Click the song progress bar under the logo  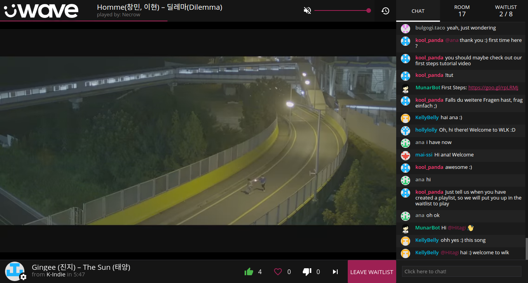click(84, 21)
